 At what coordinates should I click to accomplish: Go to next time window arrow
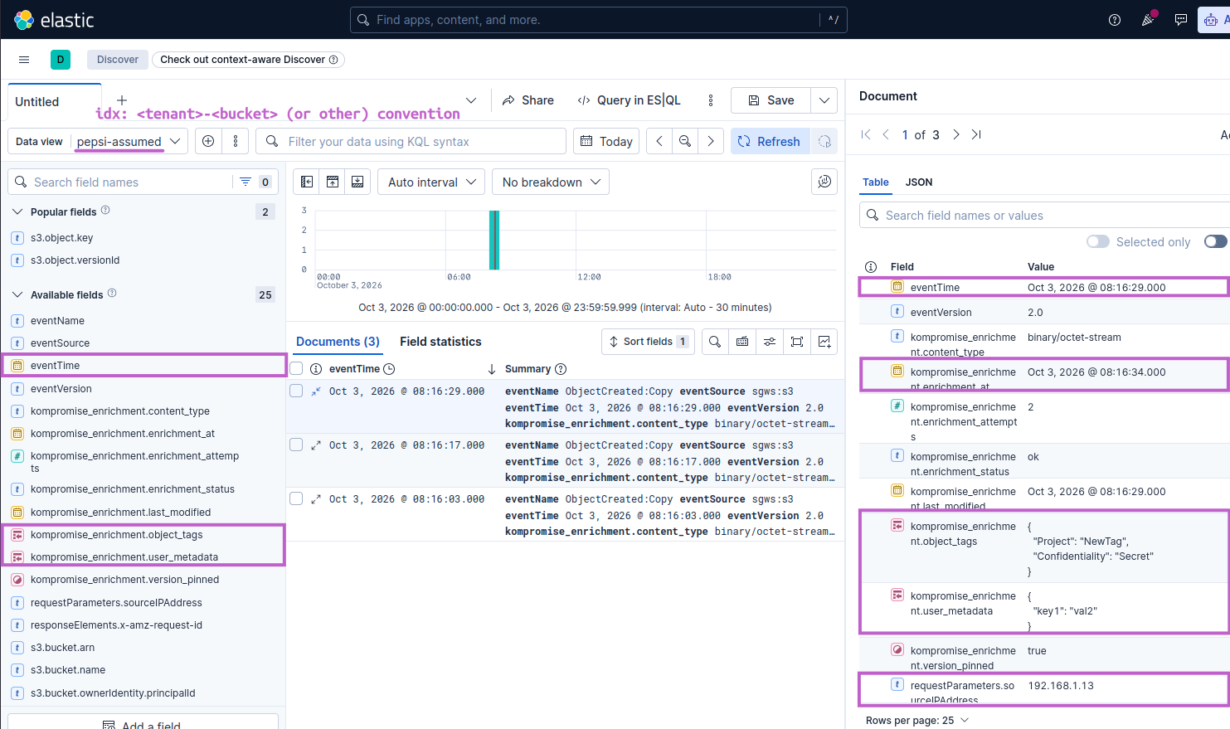[x=711, y=141]
